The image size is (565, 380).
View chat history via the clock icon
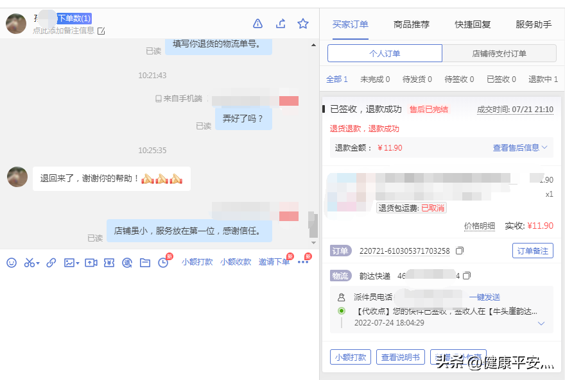(x=163, y=262)
